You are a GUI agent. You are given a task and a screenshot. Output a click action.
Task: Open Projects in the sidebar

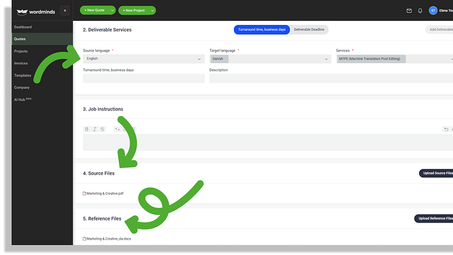(21, 51)
